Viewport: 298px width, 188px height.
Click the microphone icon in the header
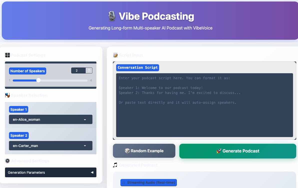point(112,16)
